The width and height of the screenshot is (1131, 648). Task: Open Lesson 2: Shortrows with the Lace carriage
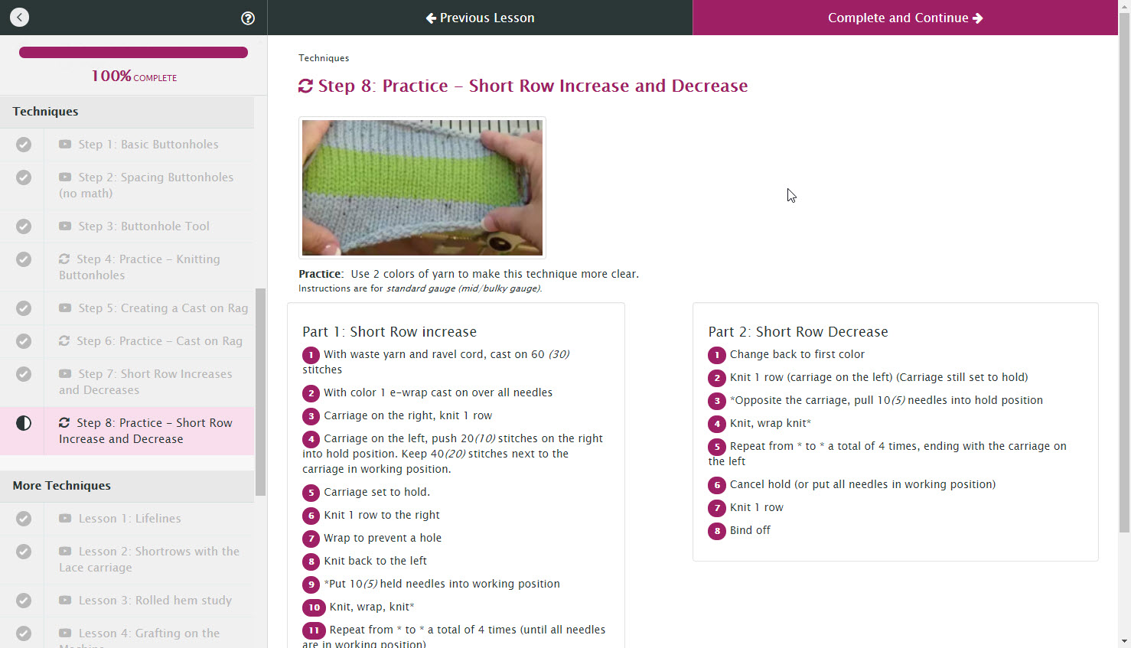(149, 559)
